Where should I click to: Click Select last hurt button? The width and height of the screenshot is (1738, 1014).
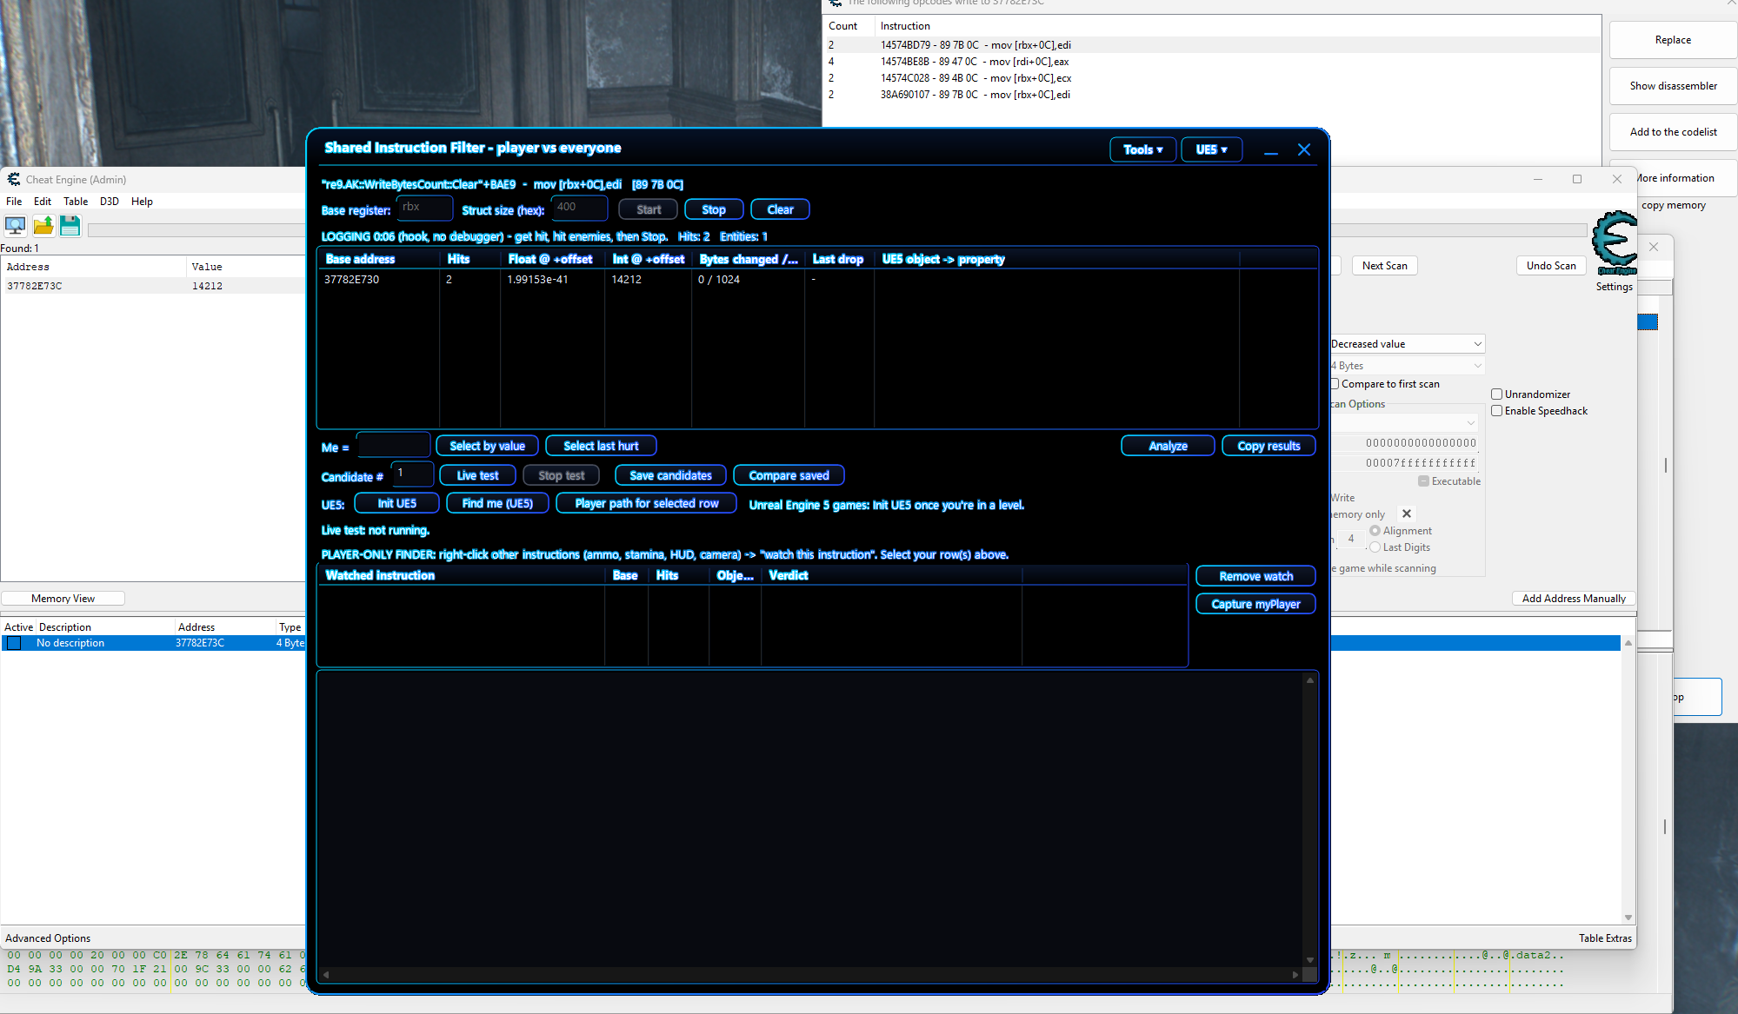pyautogui.click(x=601, y=446)
